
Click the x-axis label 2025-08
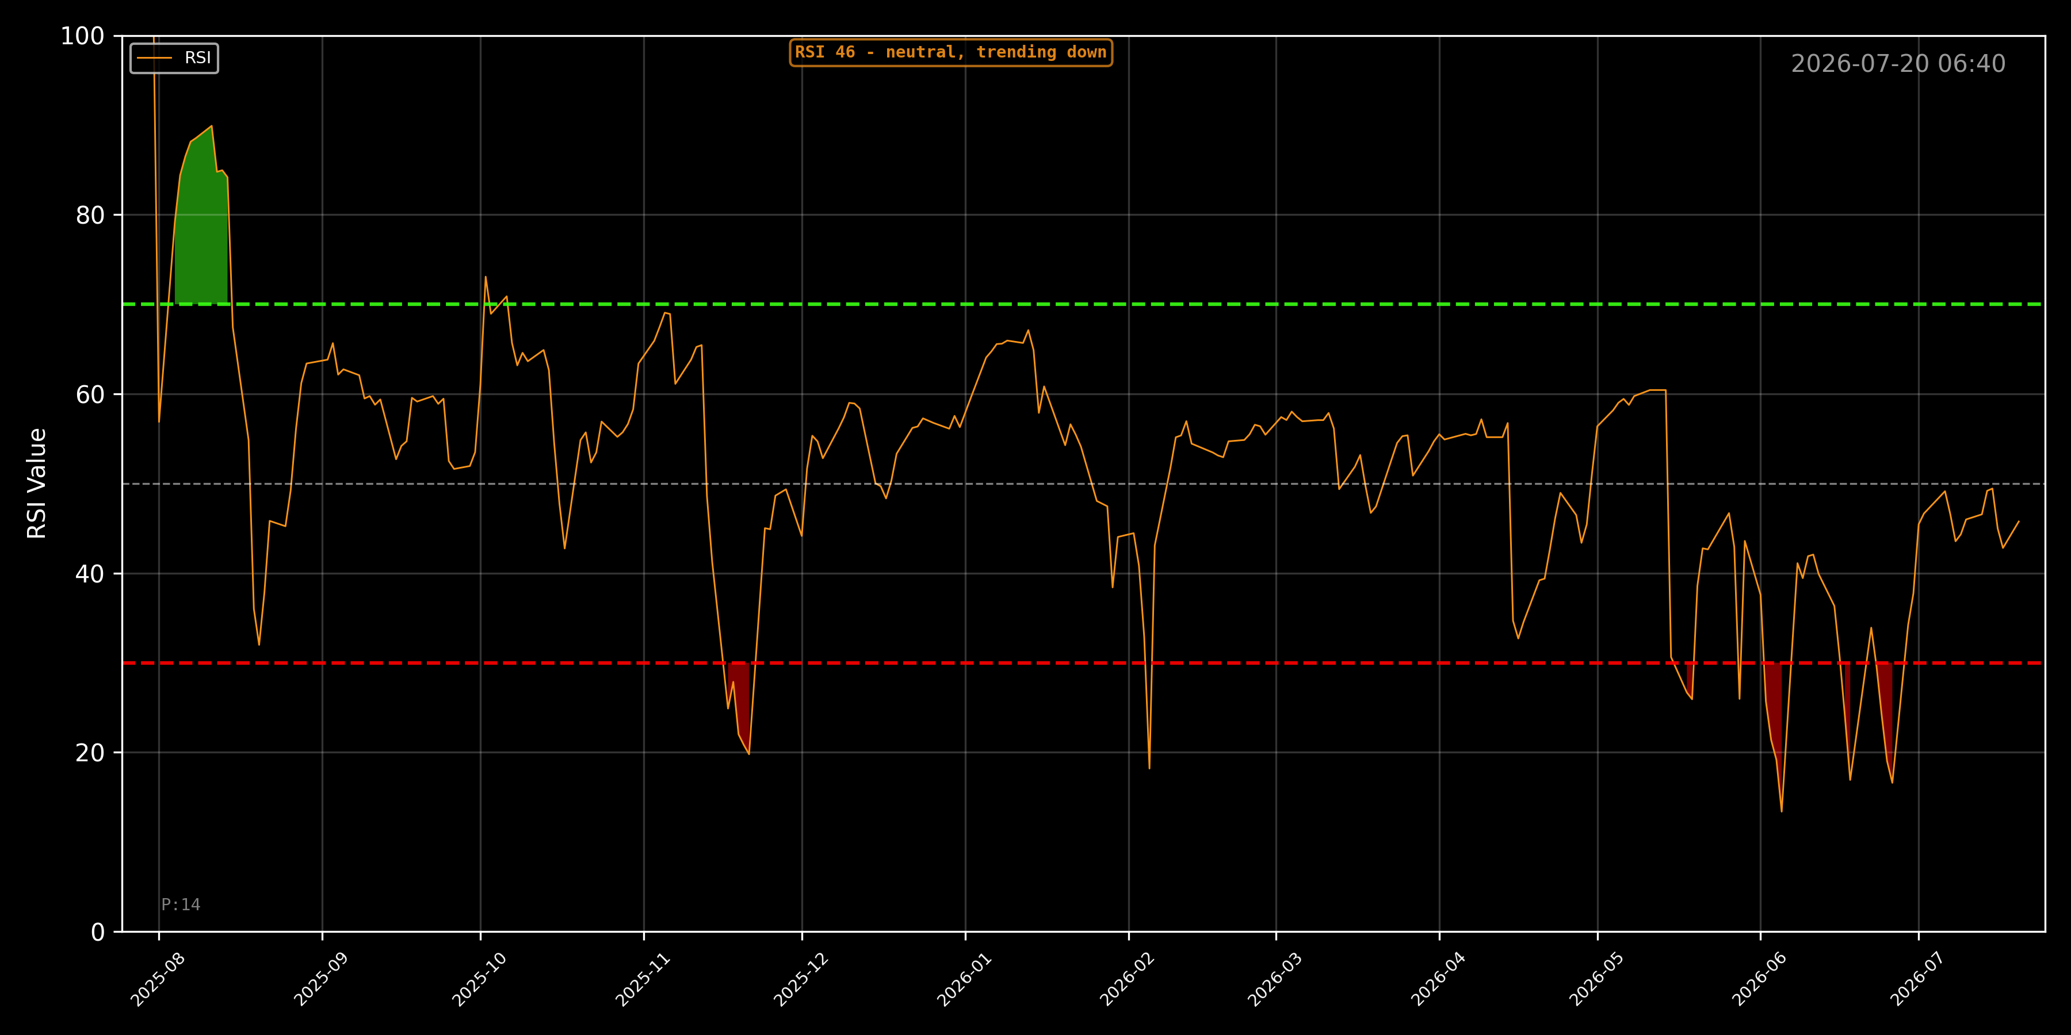tap(158, 979)
